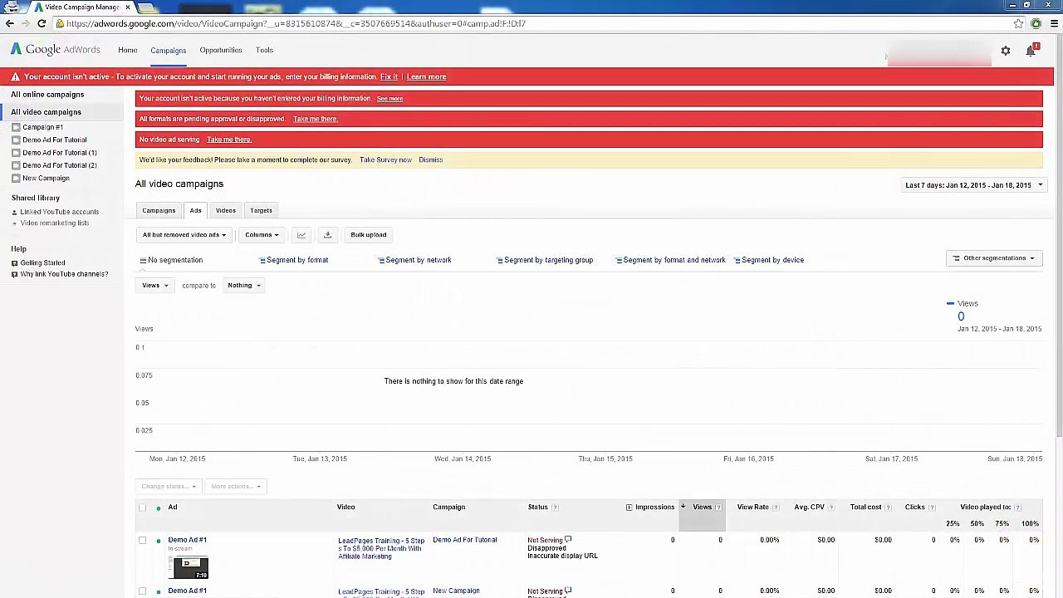Open the Columns dropdown
The width and height of the screenshot is (1063, 598).
(x=261, y=235)
